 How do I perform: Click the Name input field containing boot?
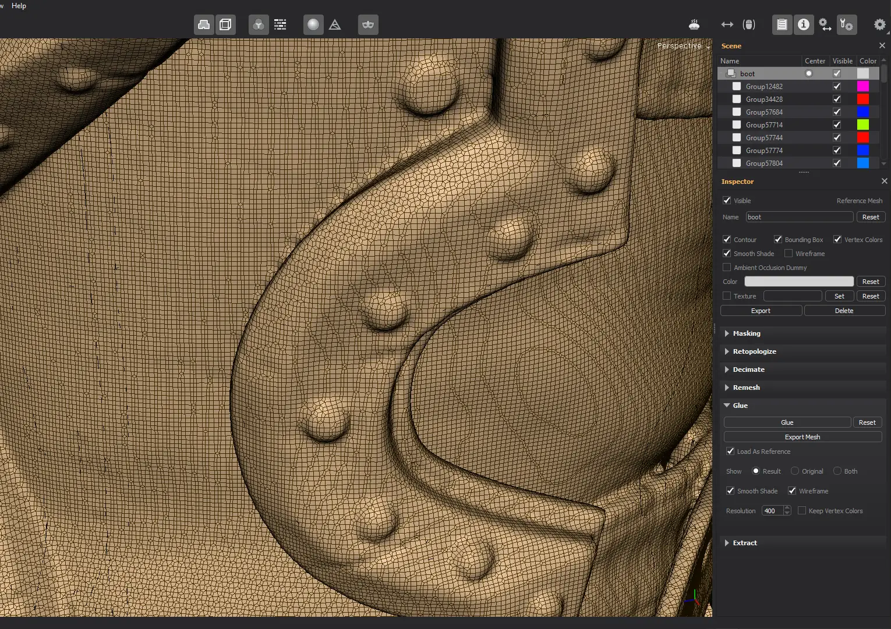[x=800, y=217]
